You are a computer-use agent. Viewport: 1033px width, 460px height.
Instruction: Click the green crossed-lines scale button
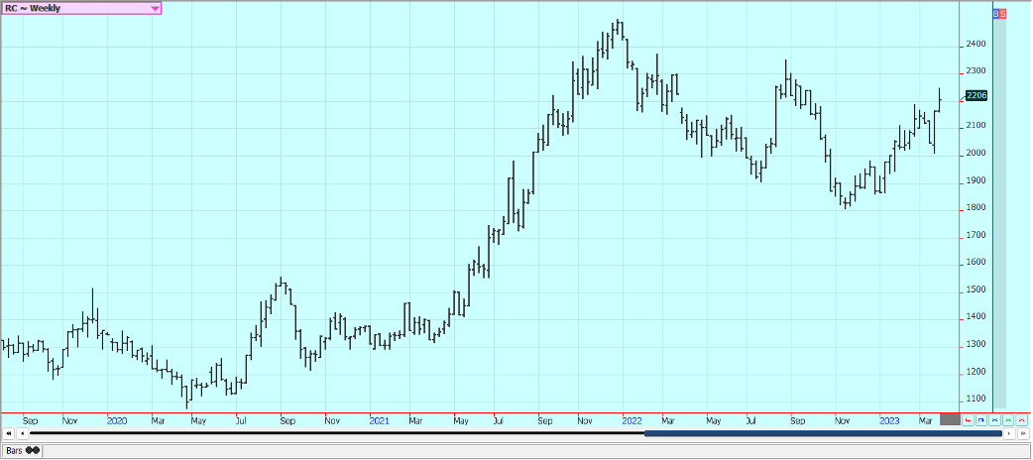point(1008,419)
